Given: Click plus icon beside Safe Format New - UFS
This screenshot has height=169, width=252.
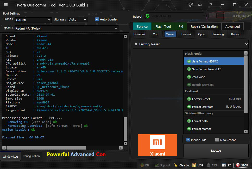Looking at the screenshot, I should (x=189, y=69).
